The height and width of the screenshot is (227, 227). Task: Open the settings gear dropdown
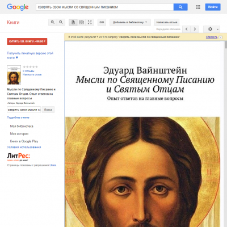212,29
